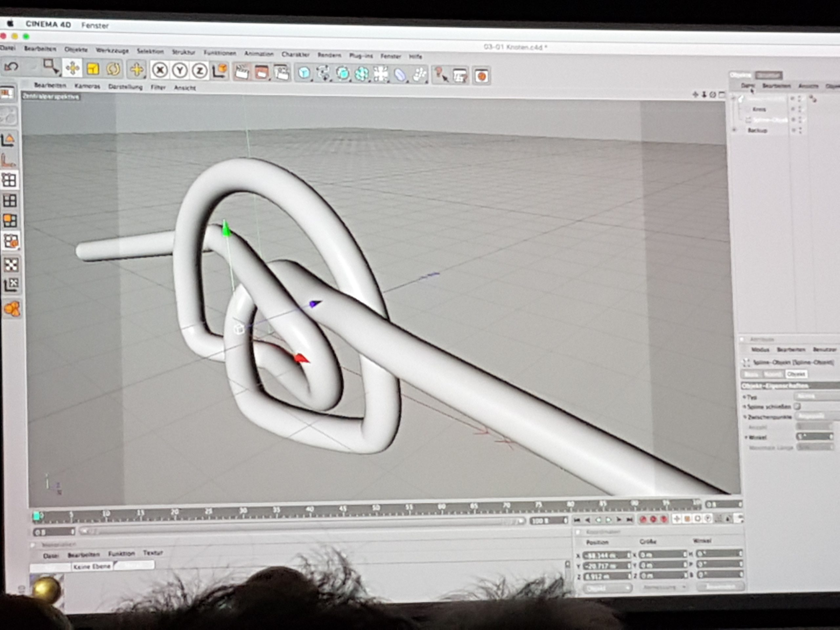
Task: Click the Keine Ebene button
Action: tap(92, 566)
